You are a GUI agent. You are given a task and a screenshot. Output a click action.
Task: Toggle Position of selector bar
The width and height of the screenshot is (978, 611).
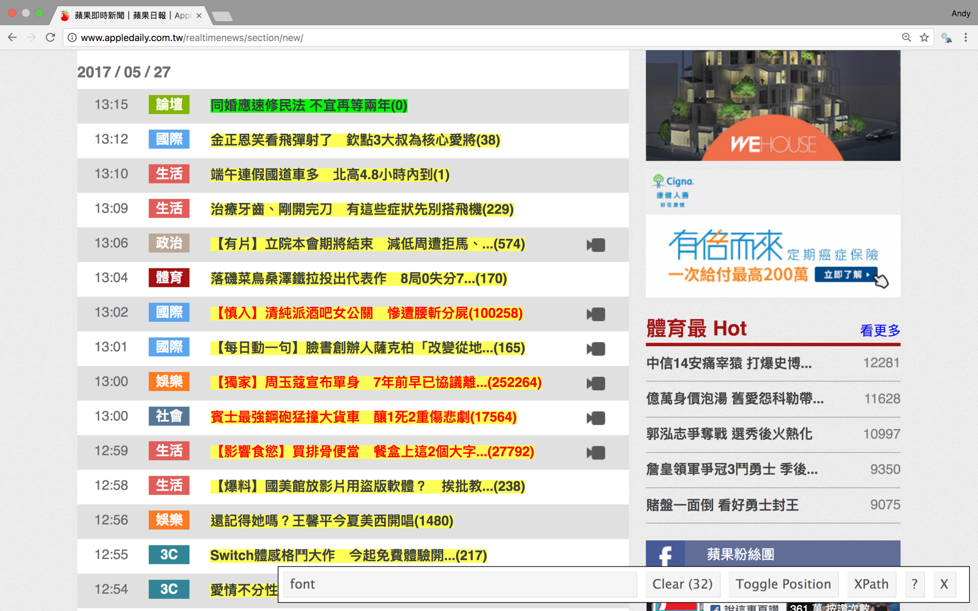783,584
